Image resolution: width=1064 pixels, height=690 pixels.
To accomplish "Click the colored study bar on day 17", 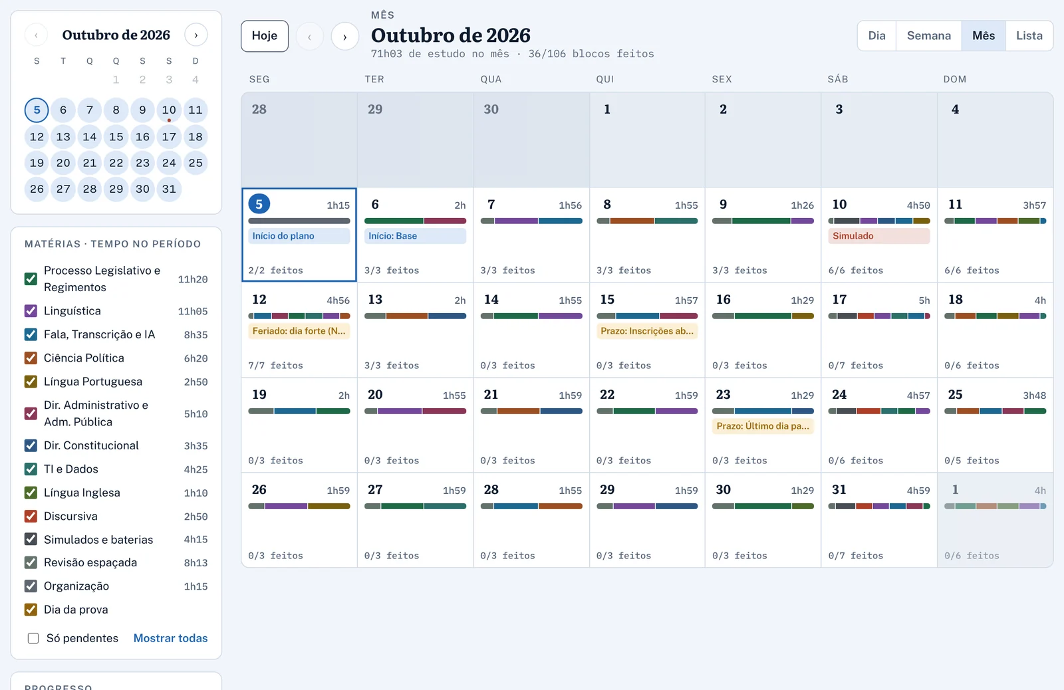I will (x=879, y=316).
